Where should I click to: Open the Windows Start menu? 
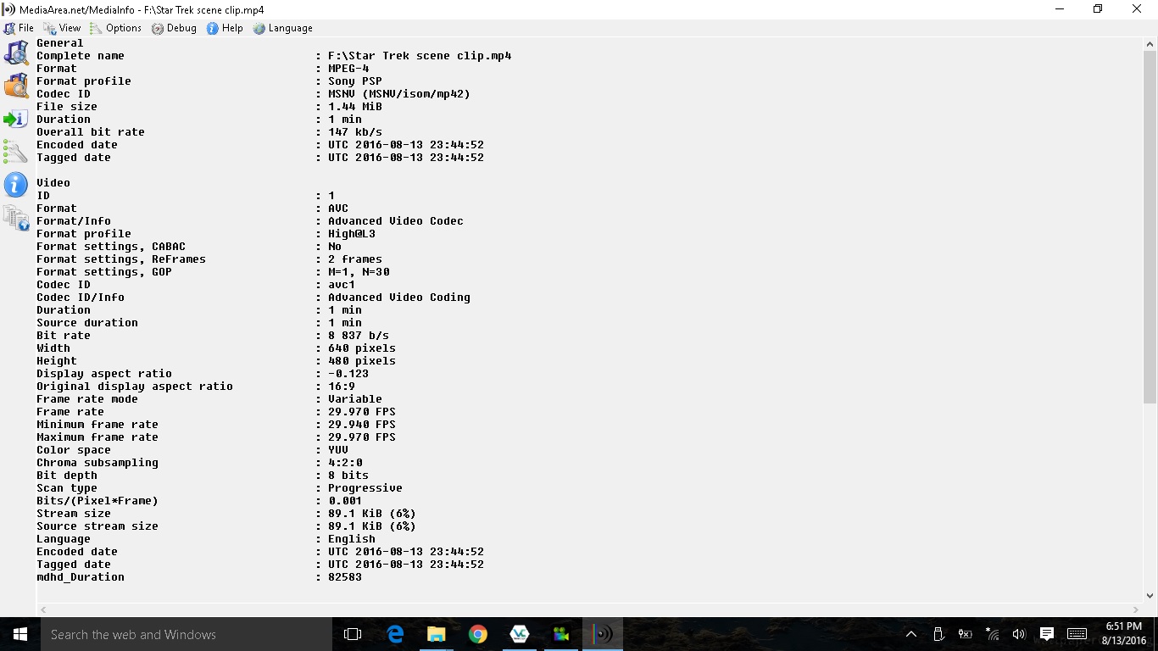20,634
